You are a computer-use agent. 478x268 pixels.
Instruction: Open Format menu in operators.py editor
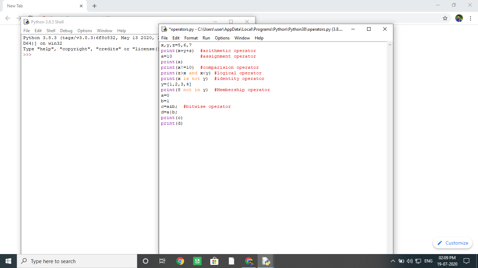(191, 38)
